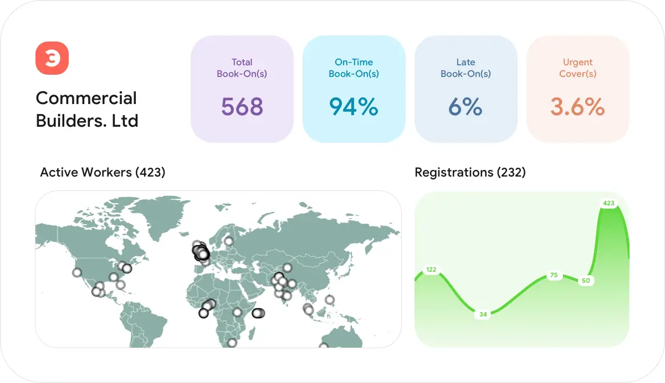Click the worker marker in Scandinavia
The image size is (665, 383).
(229, 241)
